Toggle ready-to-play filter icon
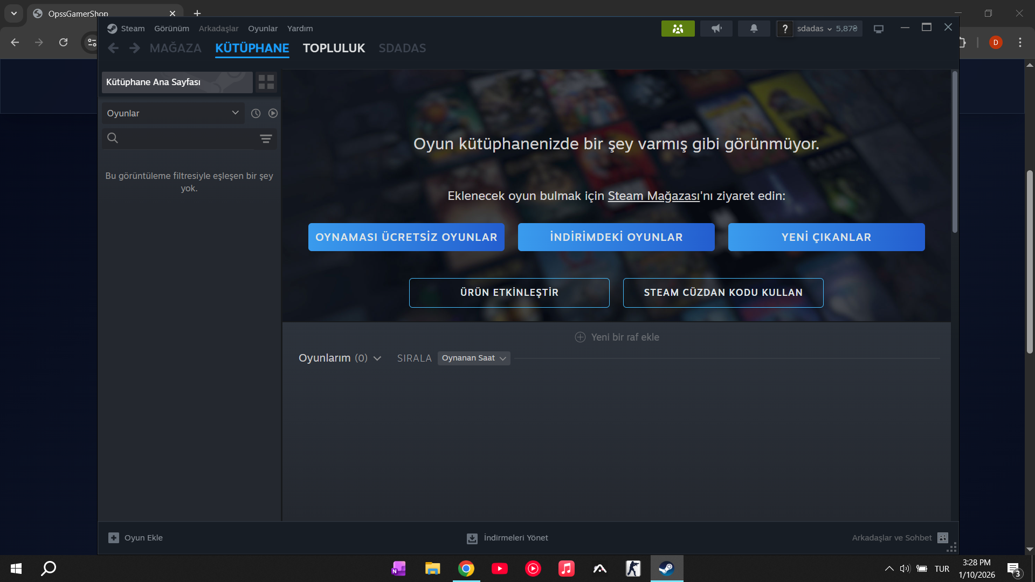Screen dimensions: 1035x582 (273, 113)
